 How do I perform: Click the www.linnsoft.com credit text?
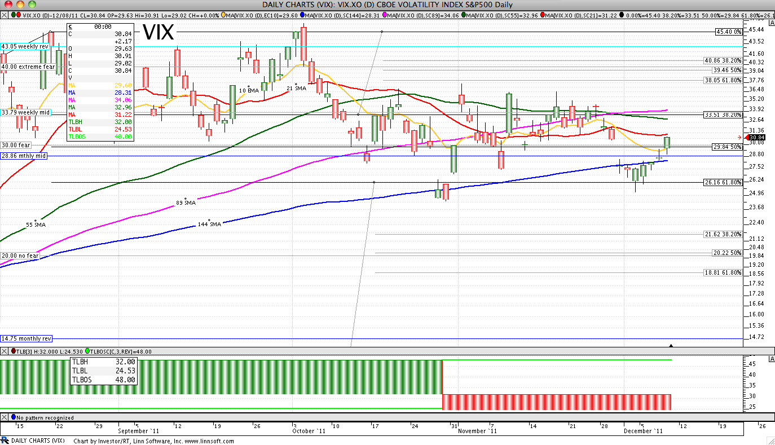[x=209, y=440]
